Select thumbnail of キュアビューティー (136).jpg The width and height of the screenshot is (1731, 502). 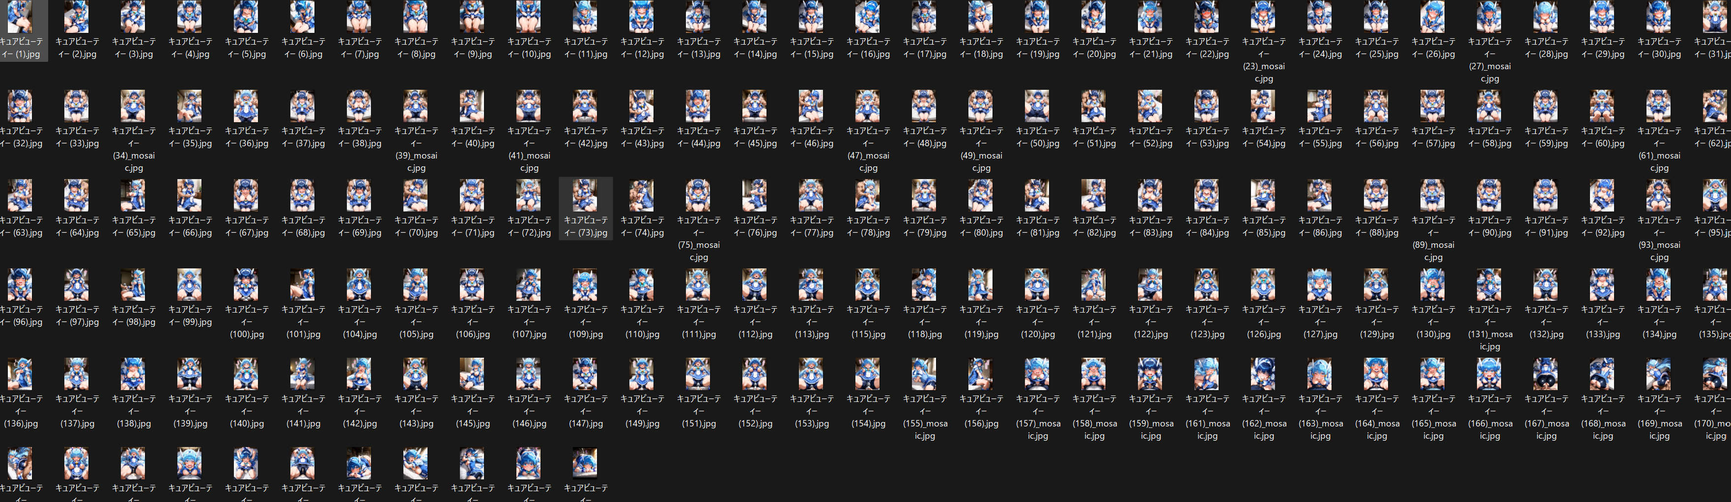pos(20,374)
